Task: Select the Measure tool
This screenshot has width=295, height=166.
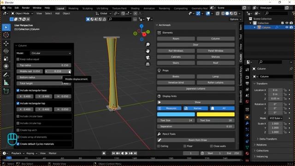Action: coord(6,83)
